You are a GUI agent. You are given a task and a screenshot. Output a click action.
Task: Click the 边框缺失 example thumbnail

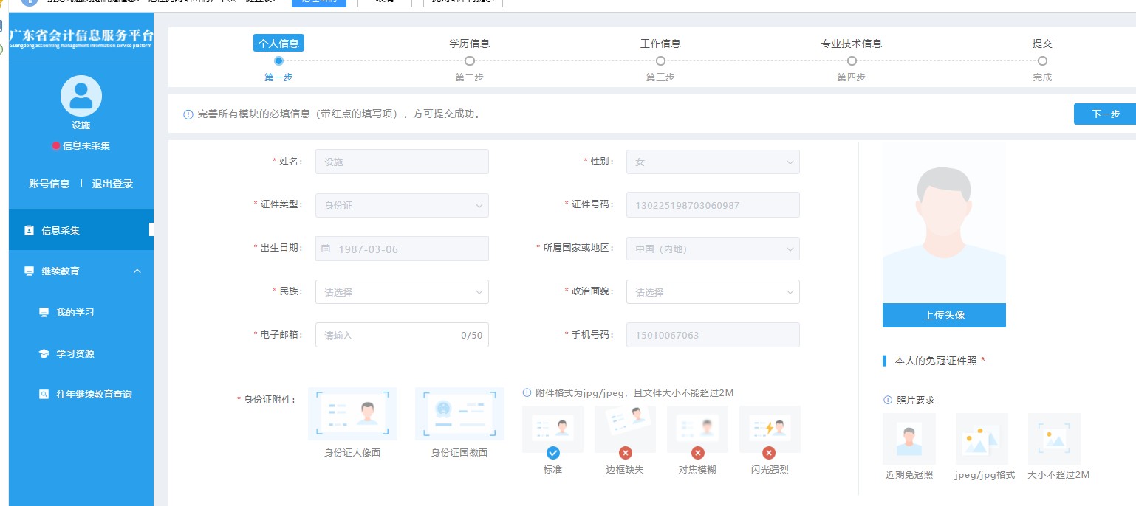click(x=625, y=429)
